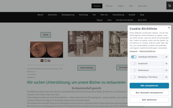Click the engraving image with statue
The height and width of the screenshot is (108, 173).
(x=118, y=44)
